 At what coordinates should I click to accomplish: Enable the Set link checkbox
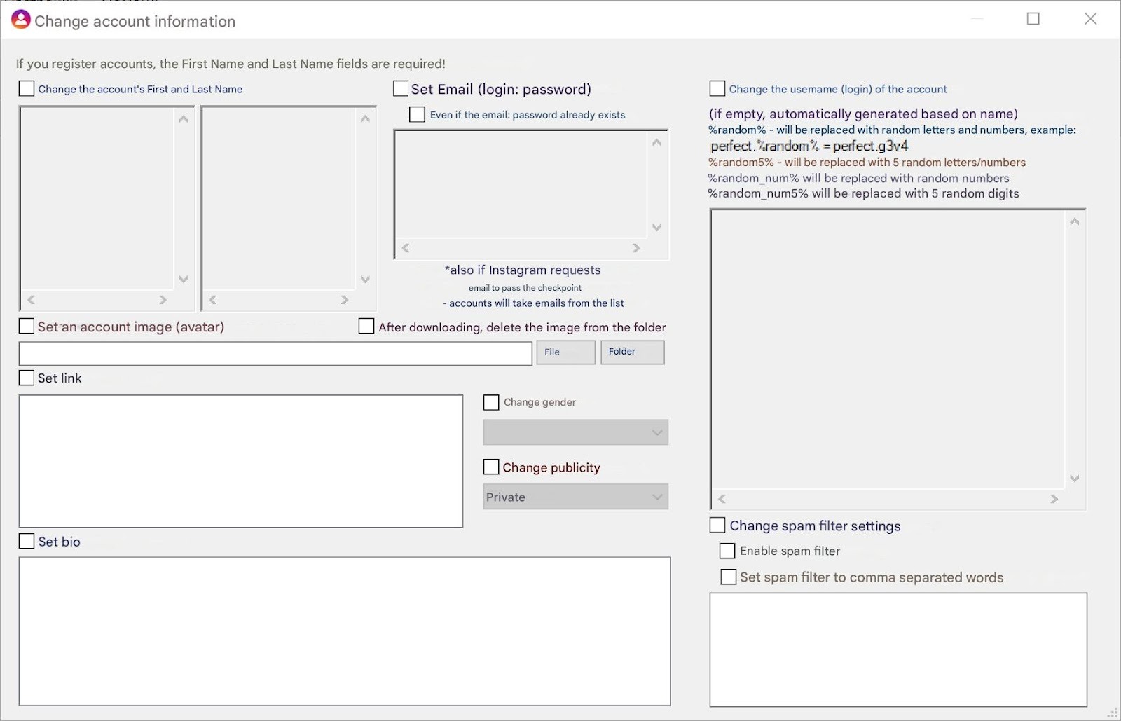pos(27,378)
